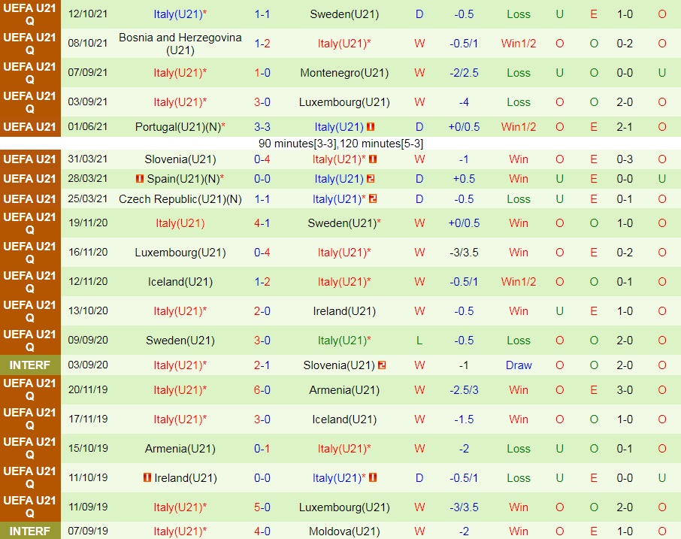Open Armenia(U21) home team on 15/10/19 row
The width and height of the screenshot is (681, 539).
pyautogui.click(x=180, y=449)
